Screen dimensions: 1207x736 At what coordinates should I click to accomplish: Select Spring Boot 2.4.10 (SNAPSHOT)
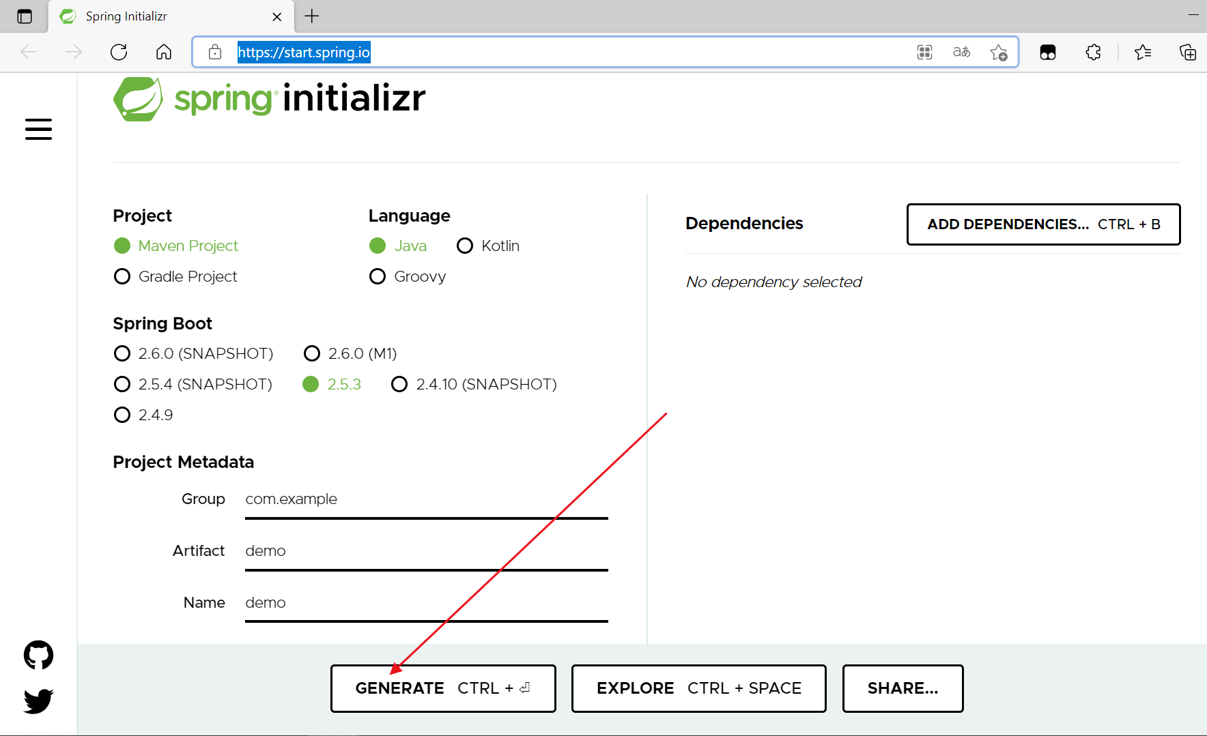pyautogui.click(x=474, y=384)
